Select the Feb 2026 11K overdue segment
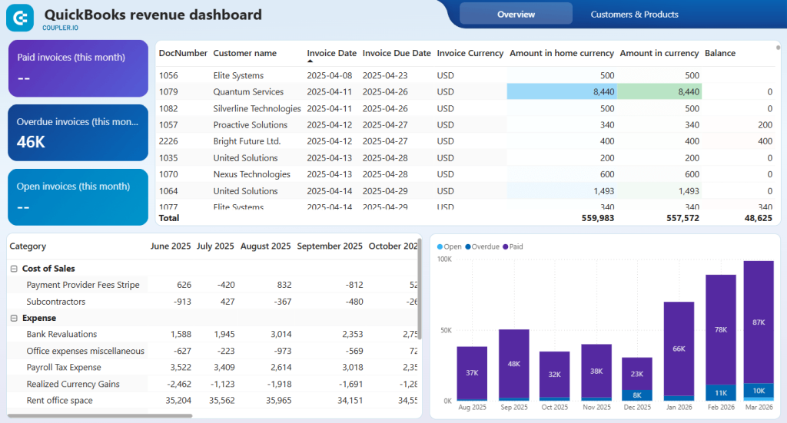 pos(721,393)
